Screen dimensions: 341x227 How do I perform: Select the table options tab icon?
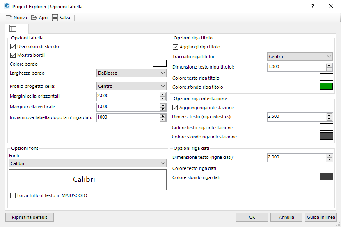(x=13, y=29)
